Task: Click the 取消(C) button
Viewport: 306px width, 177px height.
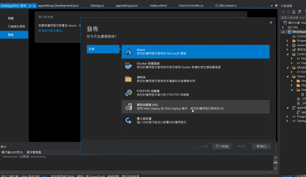Action: point(261,146)
